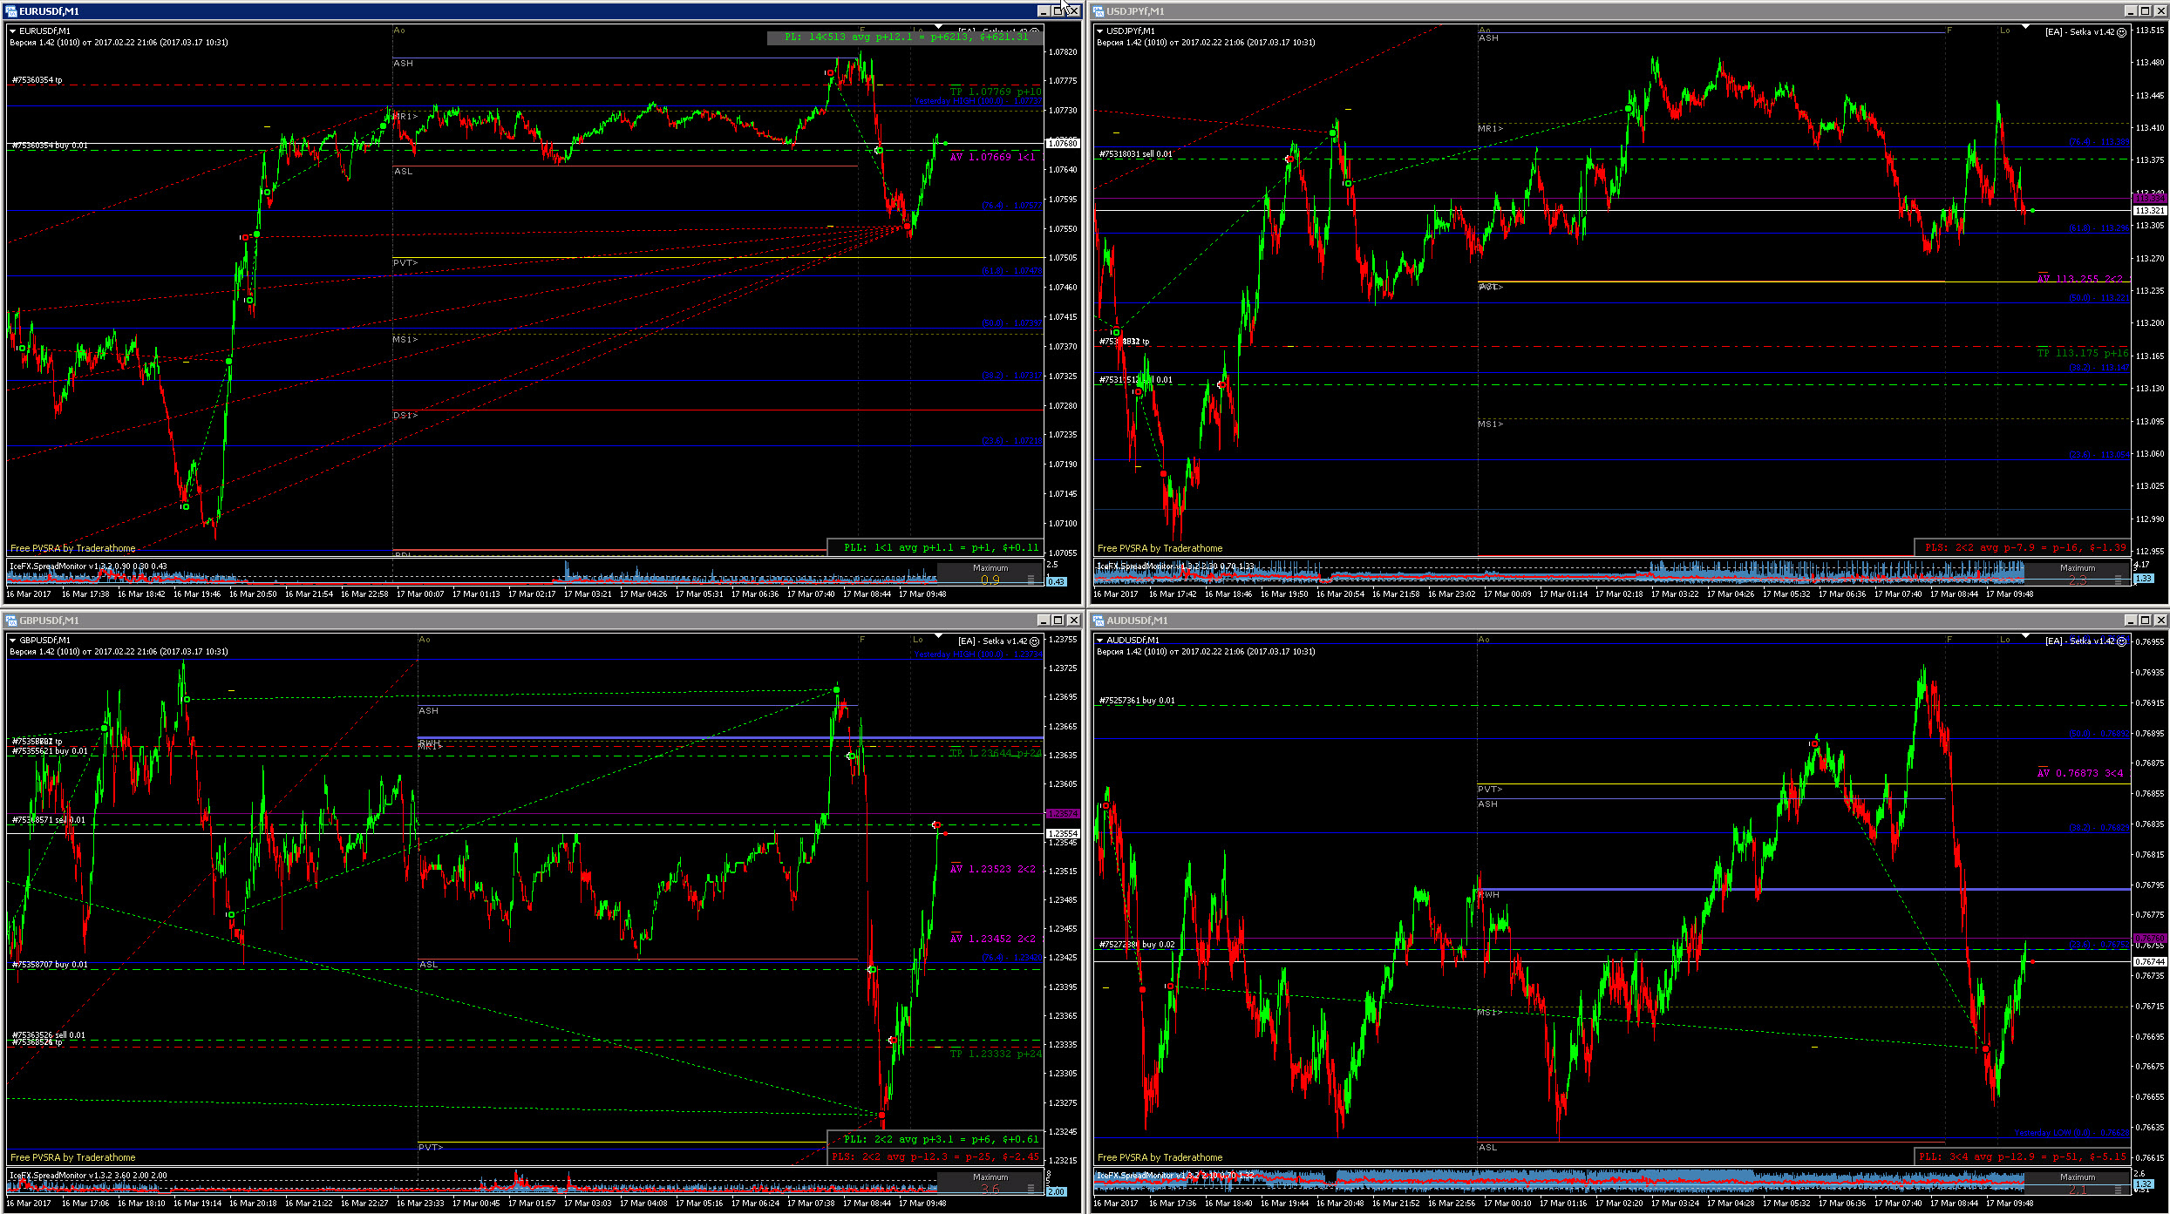
Task: Select the 'AV 0.76873 3<4' label
Action: 2080,774
